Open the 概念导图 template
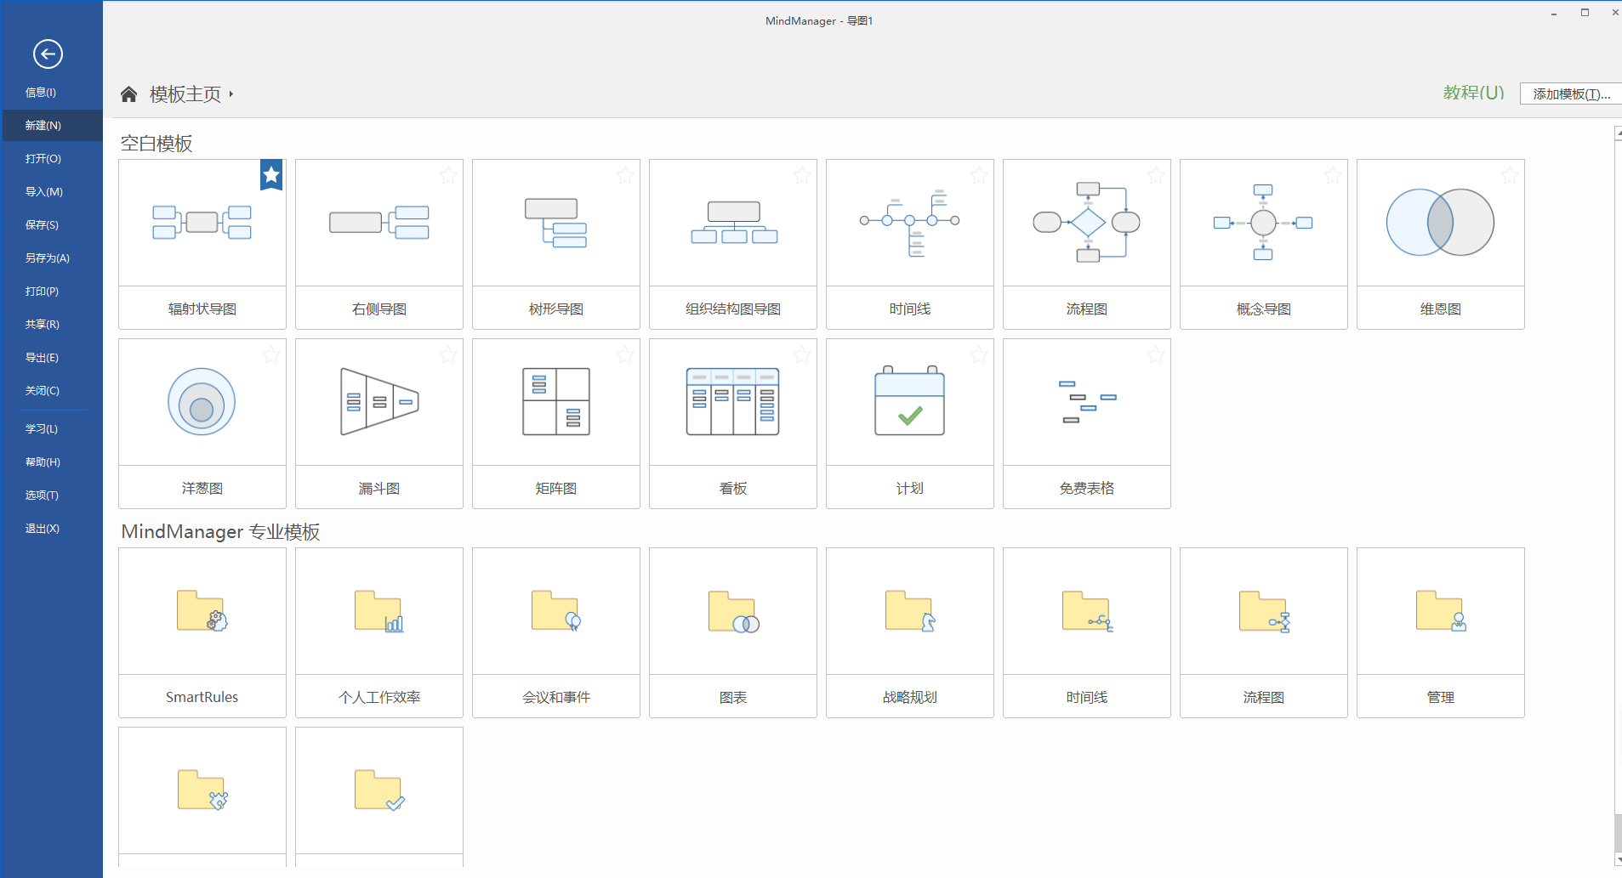This screenshot has width=1622, height=878. [x=1264, y=244]
